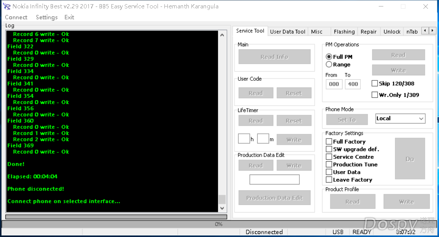Click the Production Data Edit text field
Image resolution: width=439 pixels, height=237 pixels.
(x=274, y=179)
